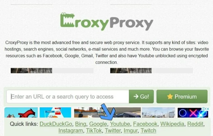Open the DuckDuckGo quick link
The width and height of the screenshot is (213, 136).
pyautogui.click(x=56, y=124)
